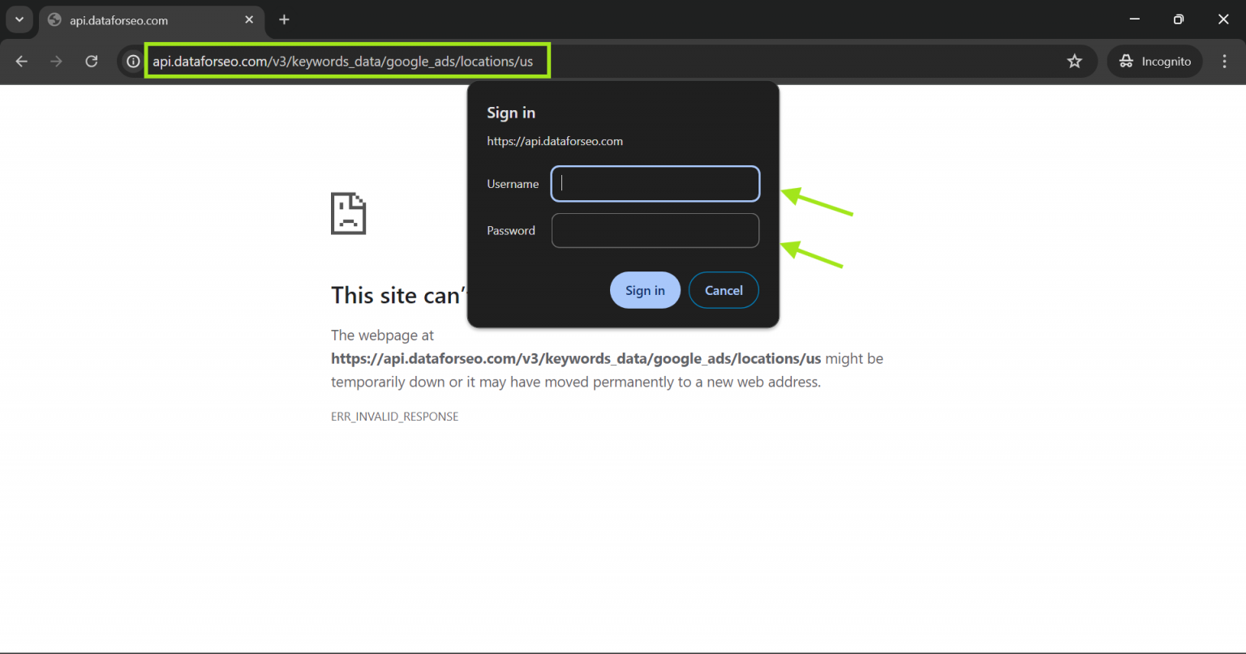This screenshot has height=654, width=1246.
Task: Click the Incognito mode indicator
Action: click(1154, 61)
